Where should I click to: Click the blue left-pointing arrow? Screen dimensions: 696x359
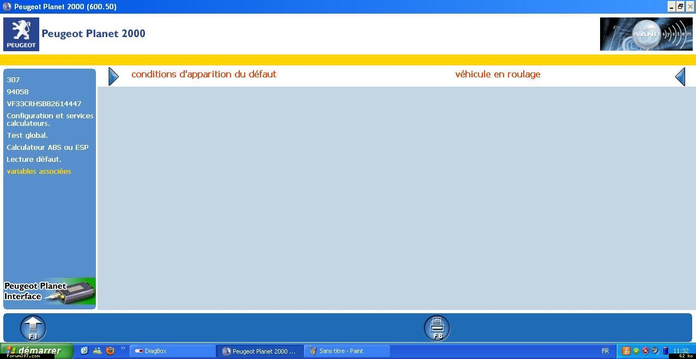point(680,76)
